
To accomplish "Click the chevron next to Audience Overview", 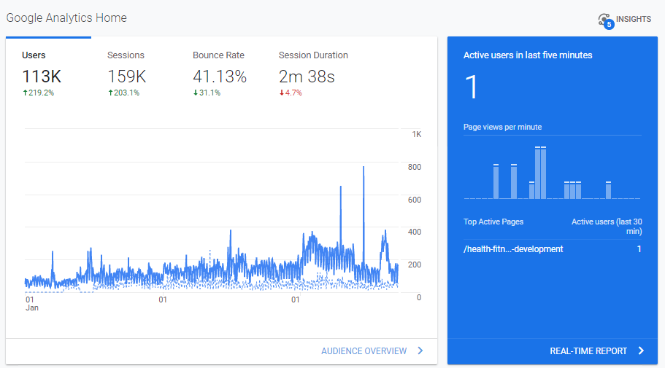I will click(420, 351).
